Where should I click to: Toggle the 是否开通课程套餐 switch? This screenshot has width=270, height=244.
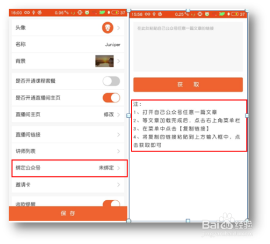pyautogui.click(x=111, y=81)
